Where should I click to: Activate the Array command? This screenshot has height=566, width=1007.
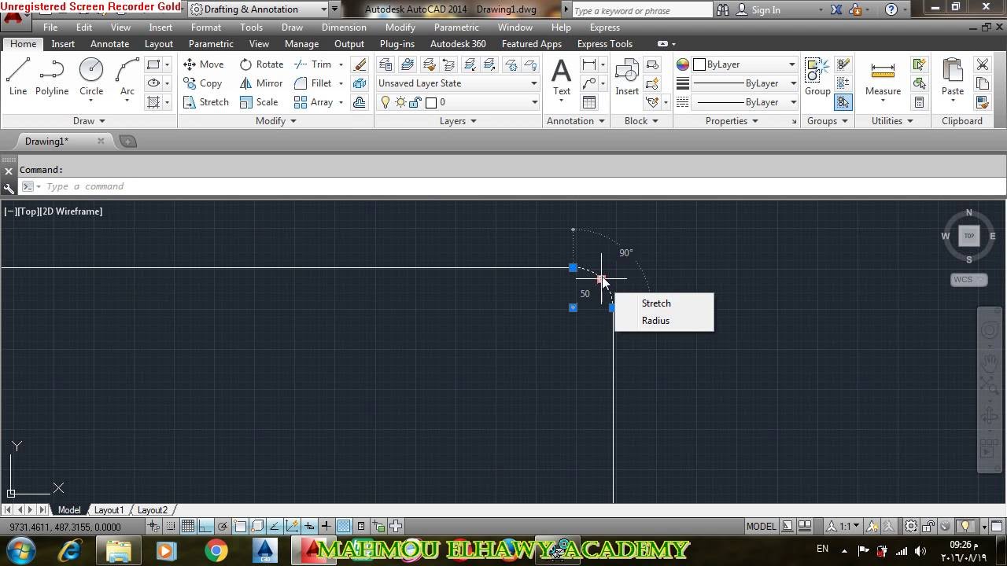[314, 102]
